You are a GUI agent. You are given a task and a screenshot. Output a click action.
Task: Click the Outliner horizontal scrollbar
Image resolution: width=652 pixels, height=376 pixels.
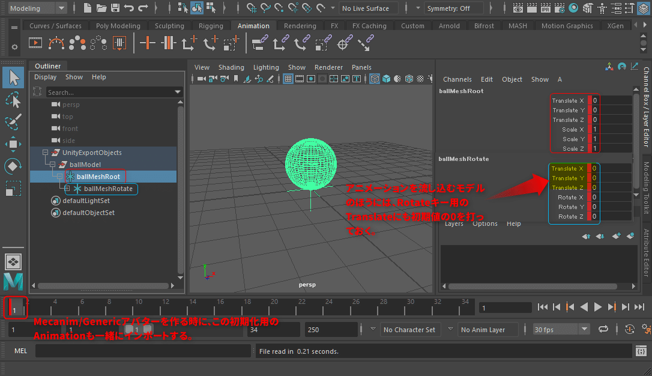pos(103,286)
